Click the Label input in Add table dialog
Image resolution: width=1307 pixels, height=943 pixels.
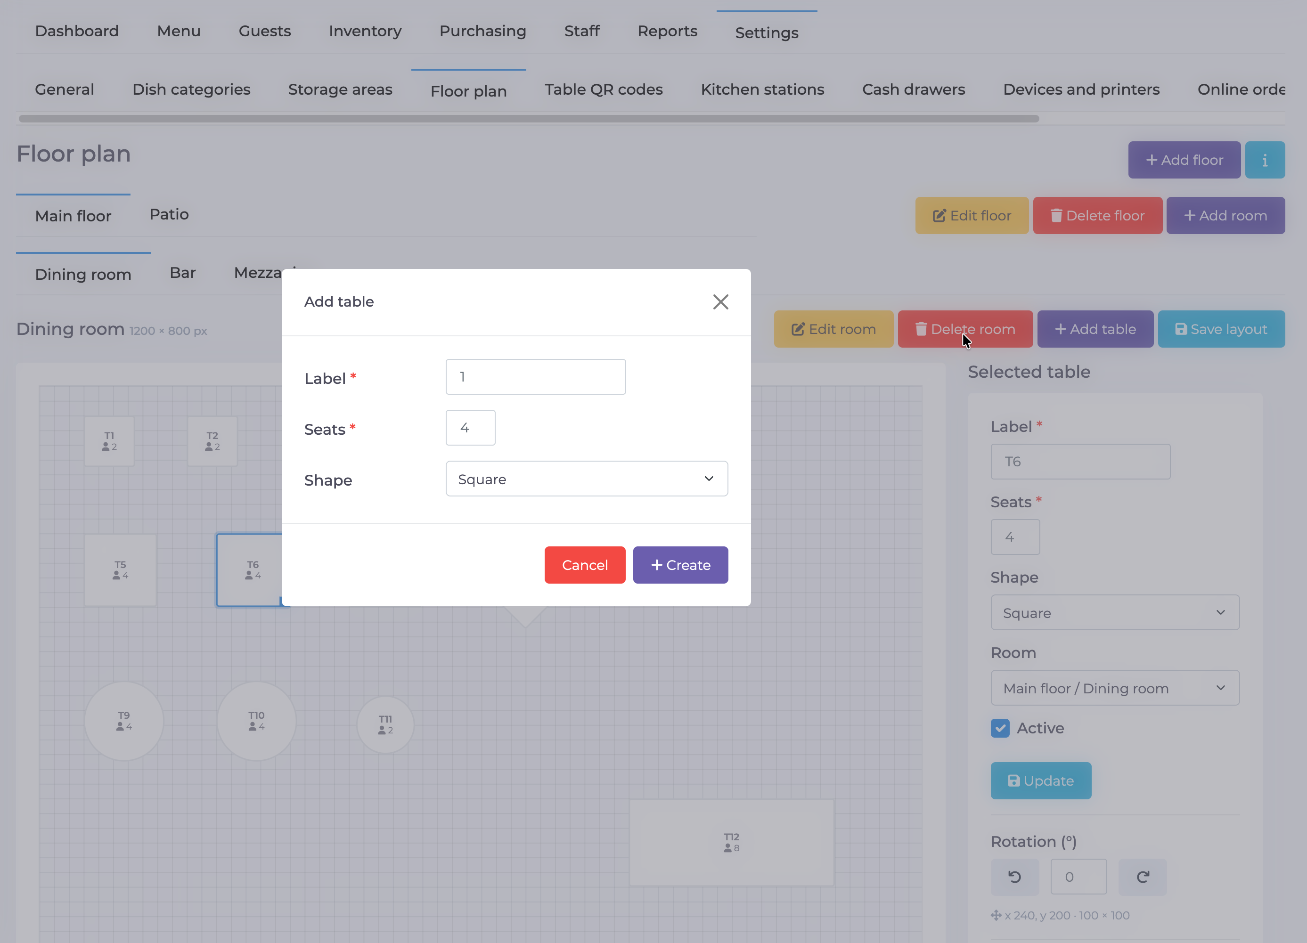[535, 377]
